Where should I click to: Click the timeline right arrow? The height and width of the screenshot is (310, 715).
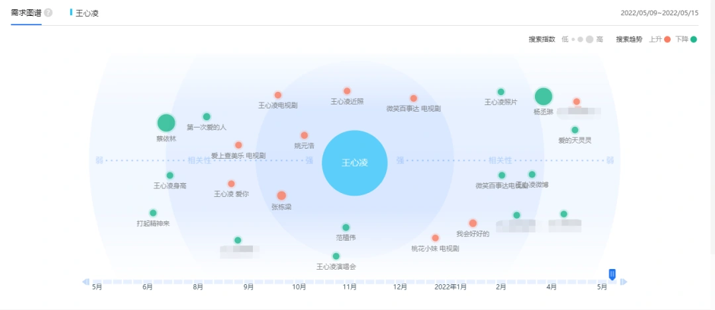point(624,282)
